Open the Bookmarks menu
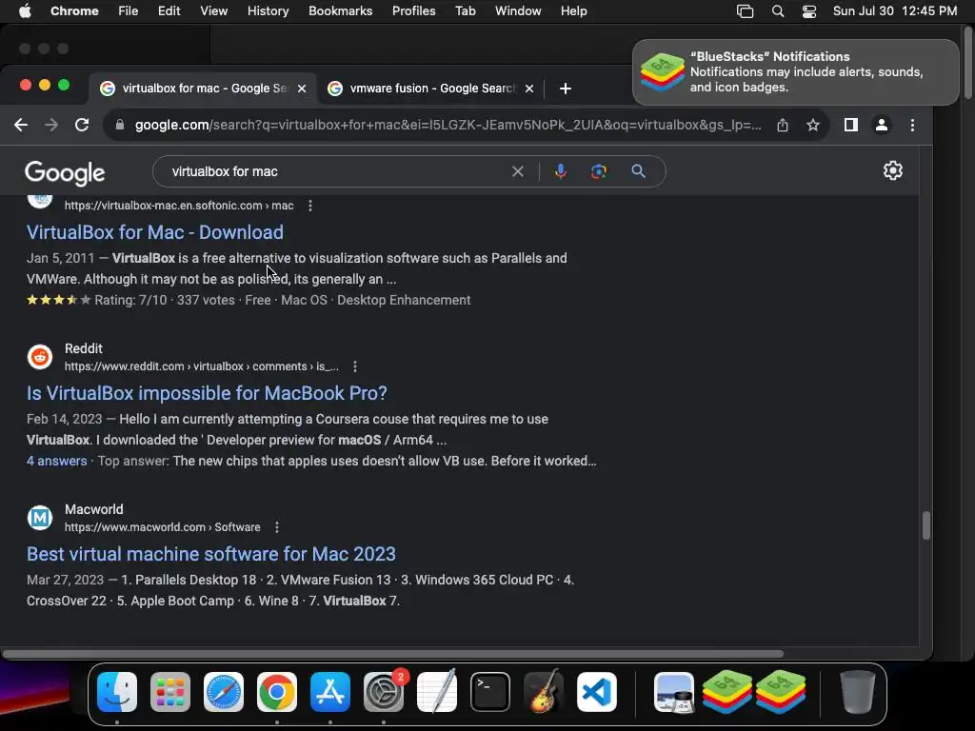975x731 pixels. pyautogui.click(x=340, y=11)
